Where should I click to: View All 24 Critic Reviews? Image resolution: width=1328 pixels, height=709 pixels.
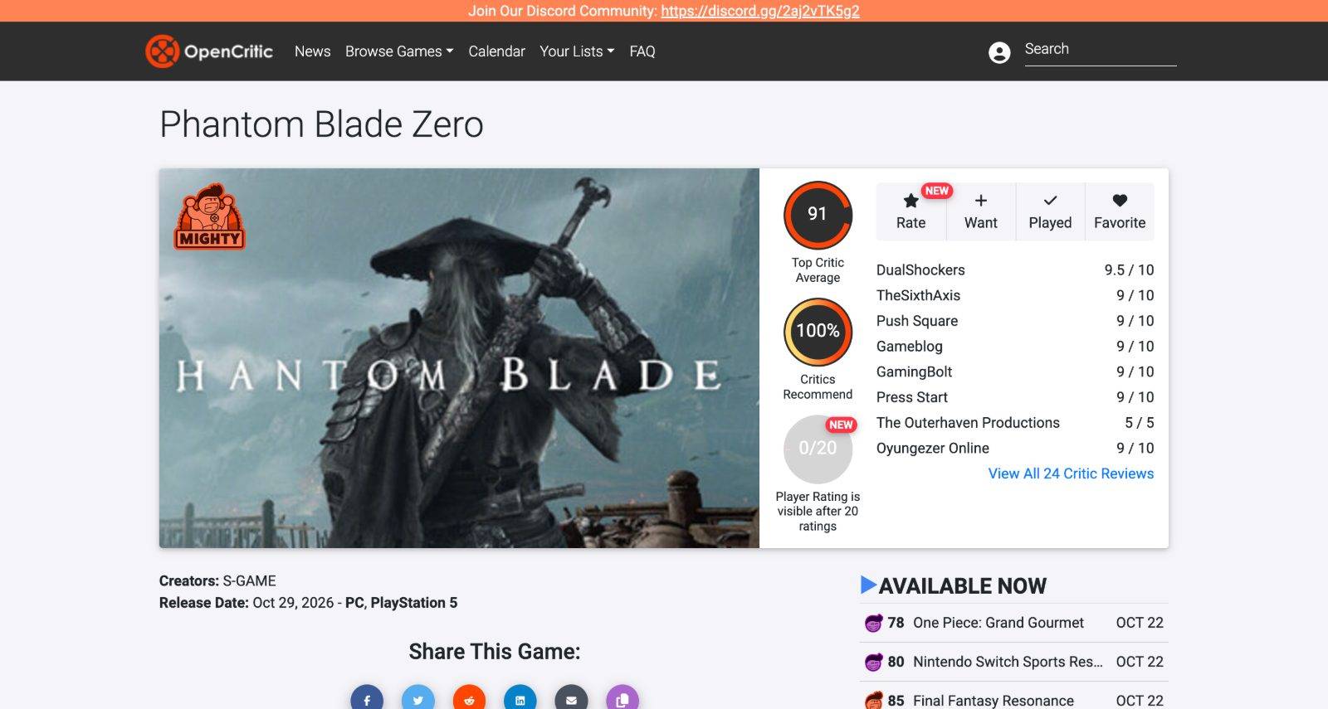(1071, 473)
